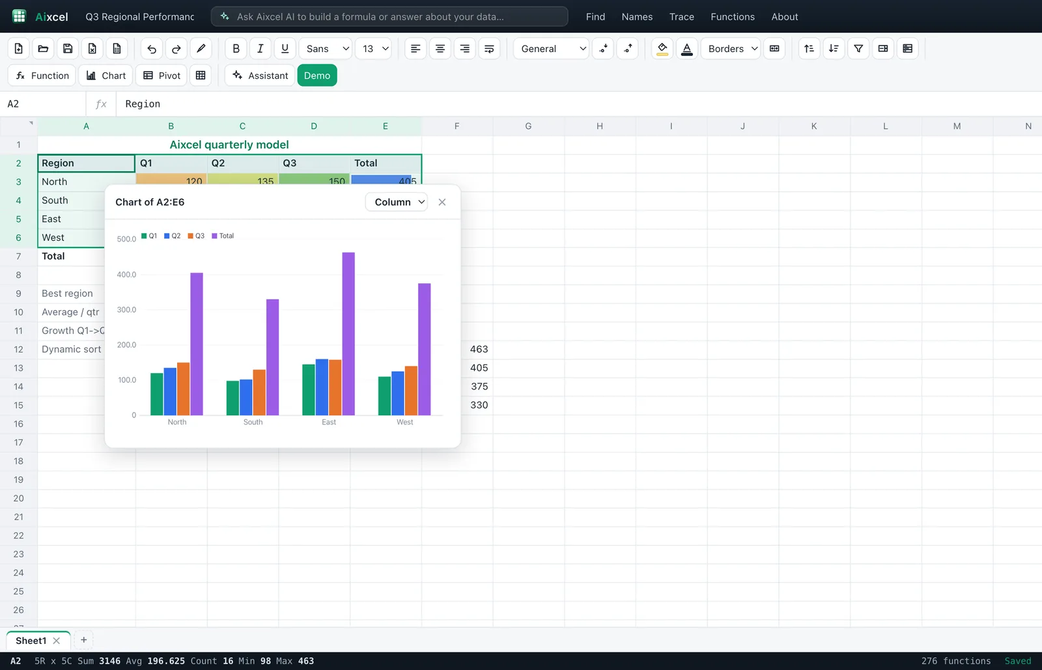1042x670 pixels.
Task: Click the table grid icon beside Pivot
Action: point(201,76)
